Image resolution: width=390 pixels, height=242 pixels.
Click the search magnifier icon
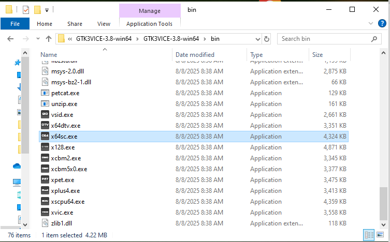[374, 39]
